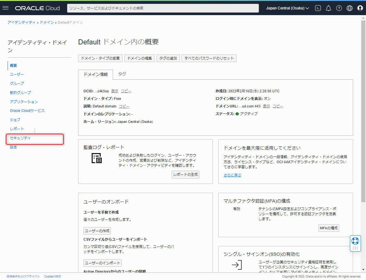Click the シングル・サインオン(SSO)の有効化 heading
The image size is (366, 280).
[261, 254]
